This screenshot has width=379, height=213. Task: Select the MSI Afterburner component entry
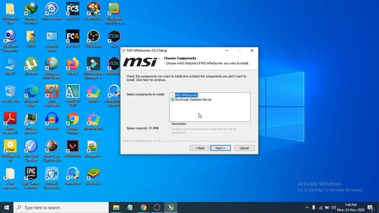pos(186,95)
